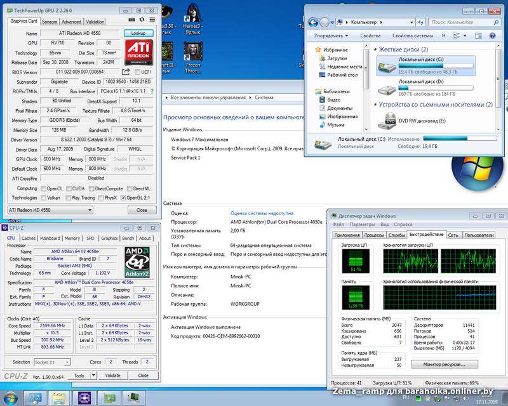Toggle the Explorer preview pane icon
This screenshot has height=406, width=508.
[478, 36]
